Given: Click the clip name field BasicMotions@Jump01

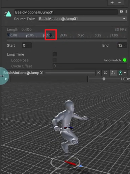Looking at the screenshot, I should tap(66, 12).
